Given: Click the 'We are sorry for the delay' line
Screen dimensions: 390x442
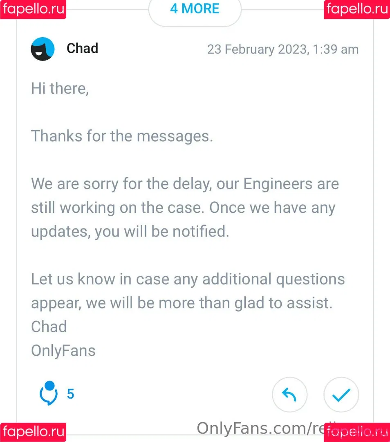Looking at the screenshot, I should click(x=185, y=184).
